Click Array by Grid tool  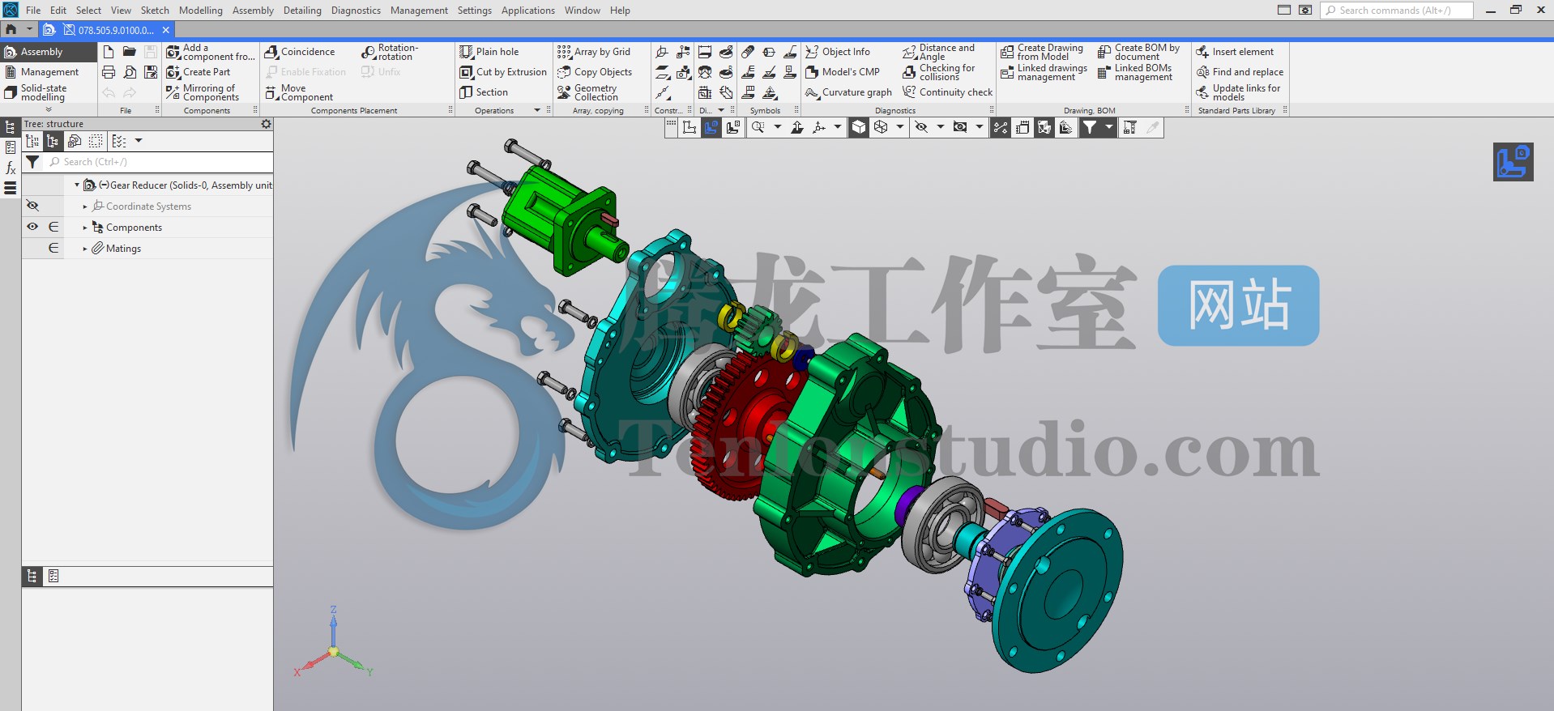point(594,52)
